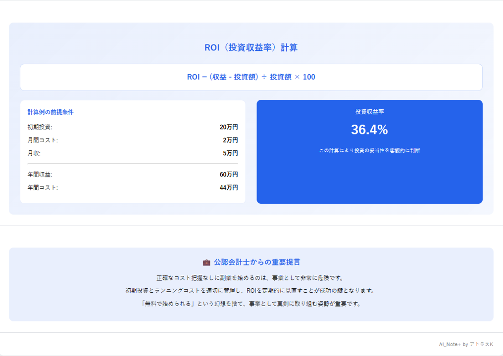Click the briefcase icon beside 公認会計士からの重要提言
Image resolution: width=503 pixels, height=356 pixels.
pyautogui.click(x=206, y=263)
